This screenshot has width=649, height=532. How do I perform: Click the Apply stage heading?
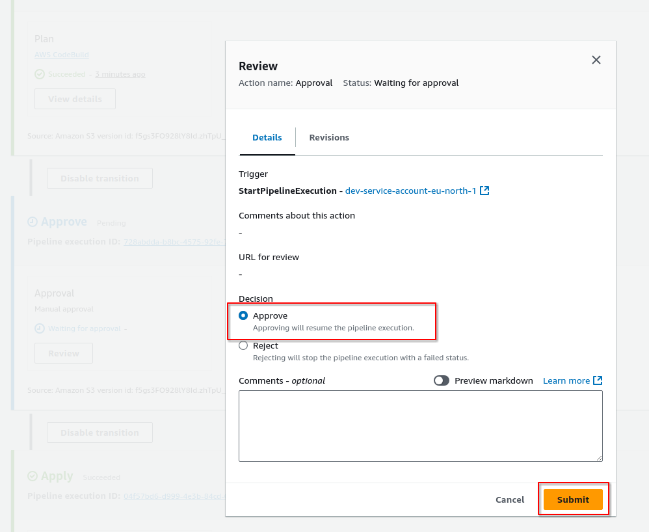(57, 476)
